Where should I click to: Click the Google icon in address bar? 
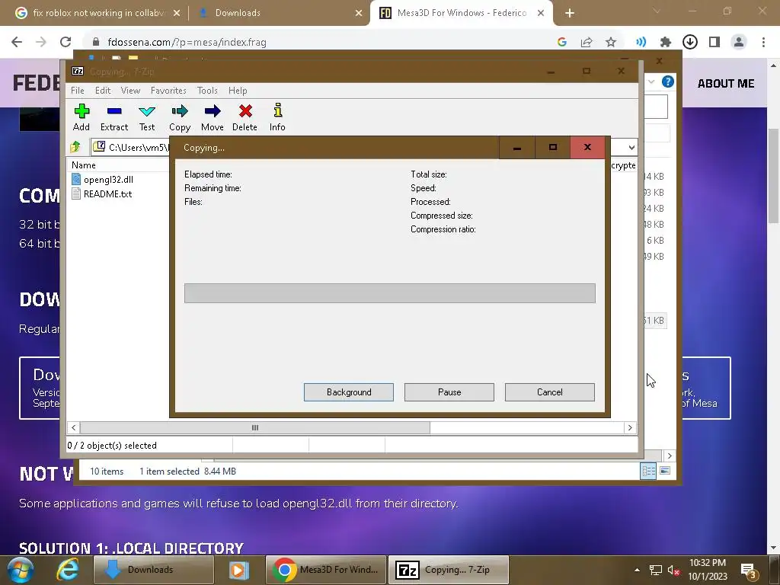coord(562,43)
